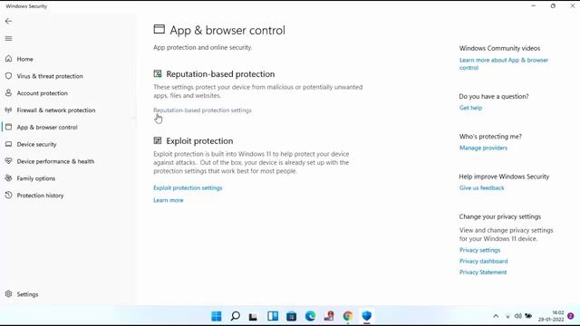Screen dimensions: 580x326
Task: Click Manage providers link
Action: [x=483, y=148]
